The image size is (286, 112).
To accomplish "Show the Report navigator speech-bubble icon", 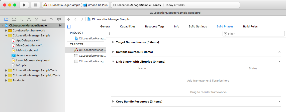I will click(x=59, y=19).
